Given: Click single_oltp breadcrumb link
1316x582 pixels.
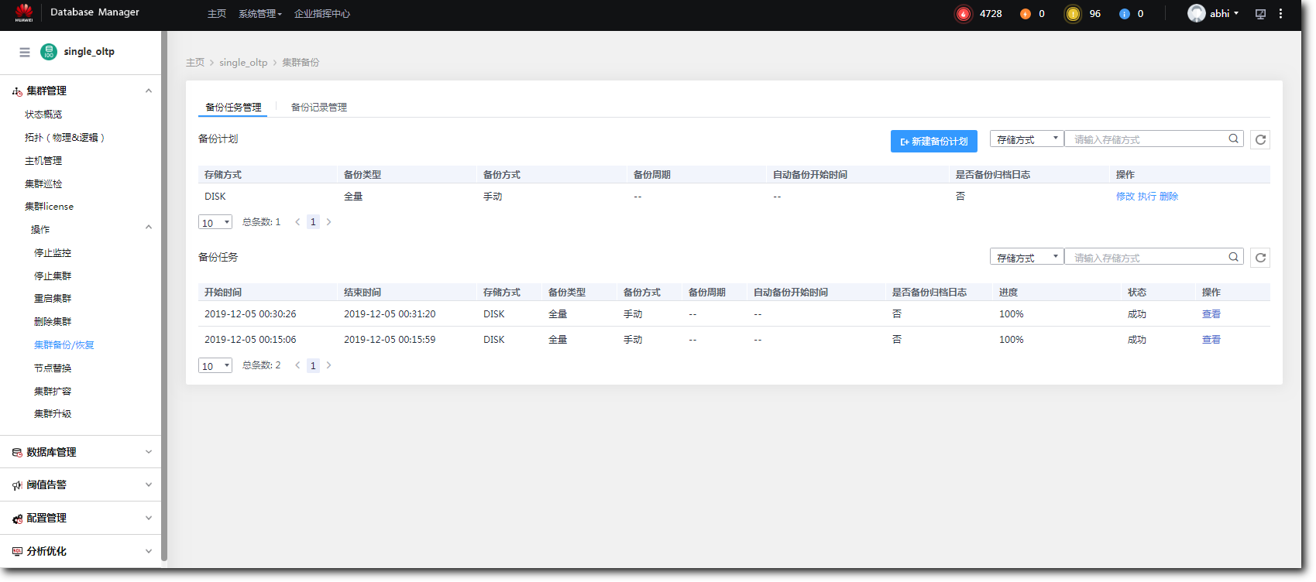Looking at the screenshot, I should 243,63.
